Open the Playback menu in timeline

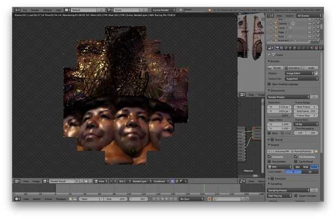coord(61,199)
